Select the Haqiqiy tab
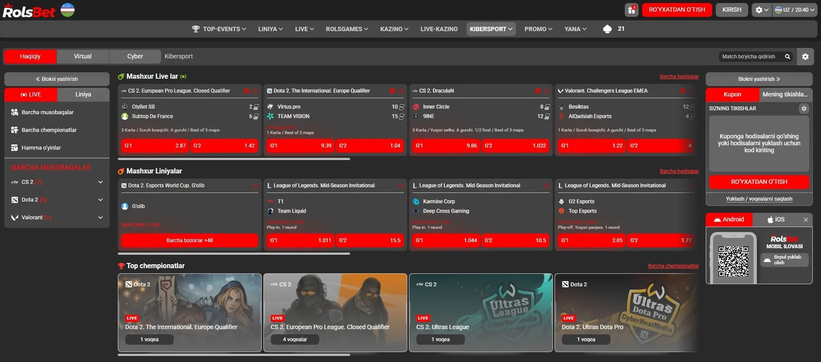The image size is (821, 362). [x=30, y=56]
